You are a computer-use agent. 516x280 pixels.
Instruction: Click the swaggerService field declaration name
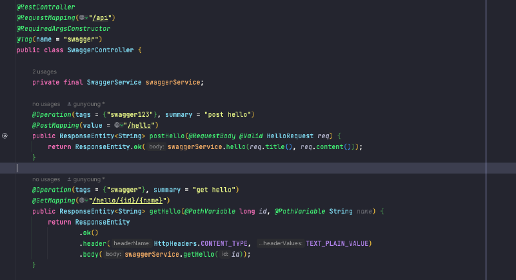174,83
